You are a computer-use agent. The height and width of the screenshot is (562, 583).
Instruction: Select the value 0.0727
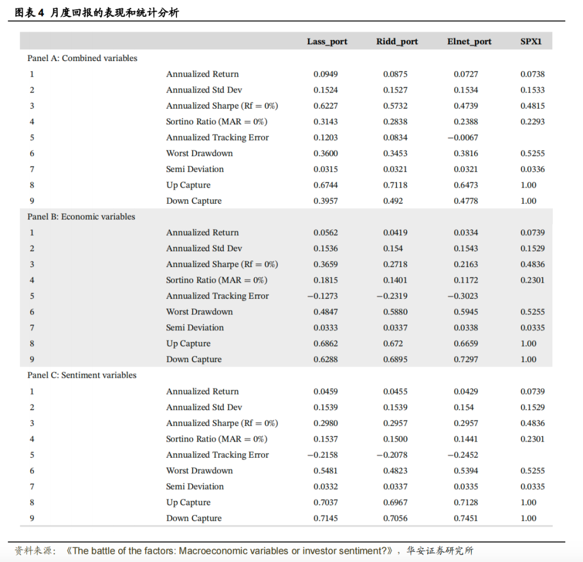click(x=466, y=74)
